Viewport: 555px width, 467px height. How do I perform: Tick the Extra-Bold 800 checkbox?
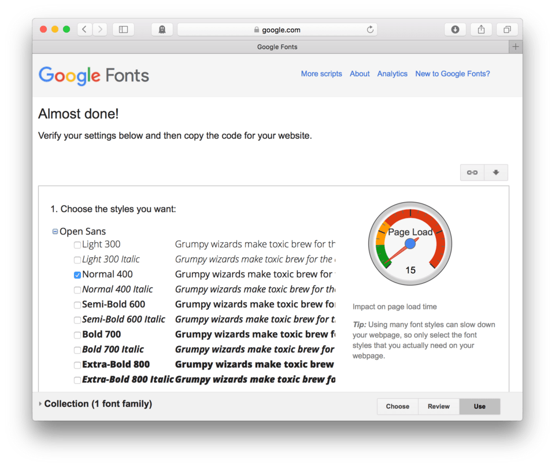[x=77, y=365]
